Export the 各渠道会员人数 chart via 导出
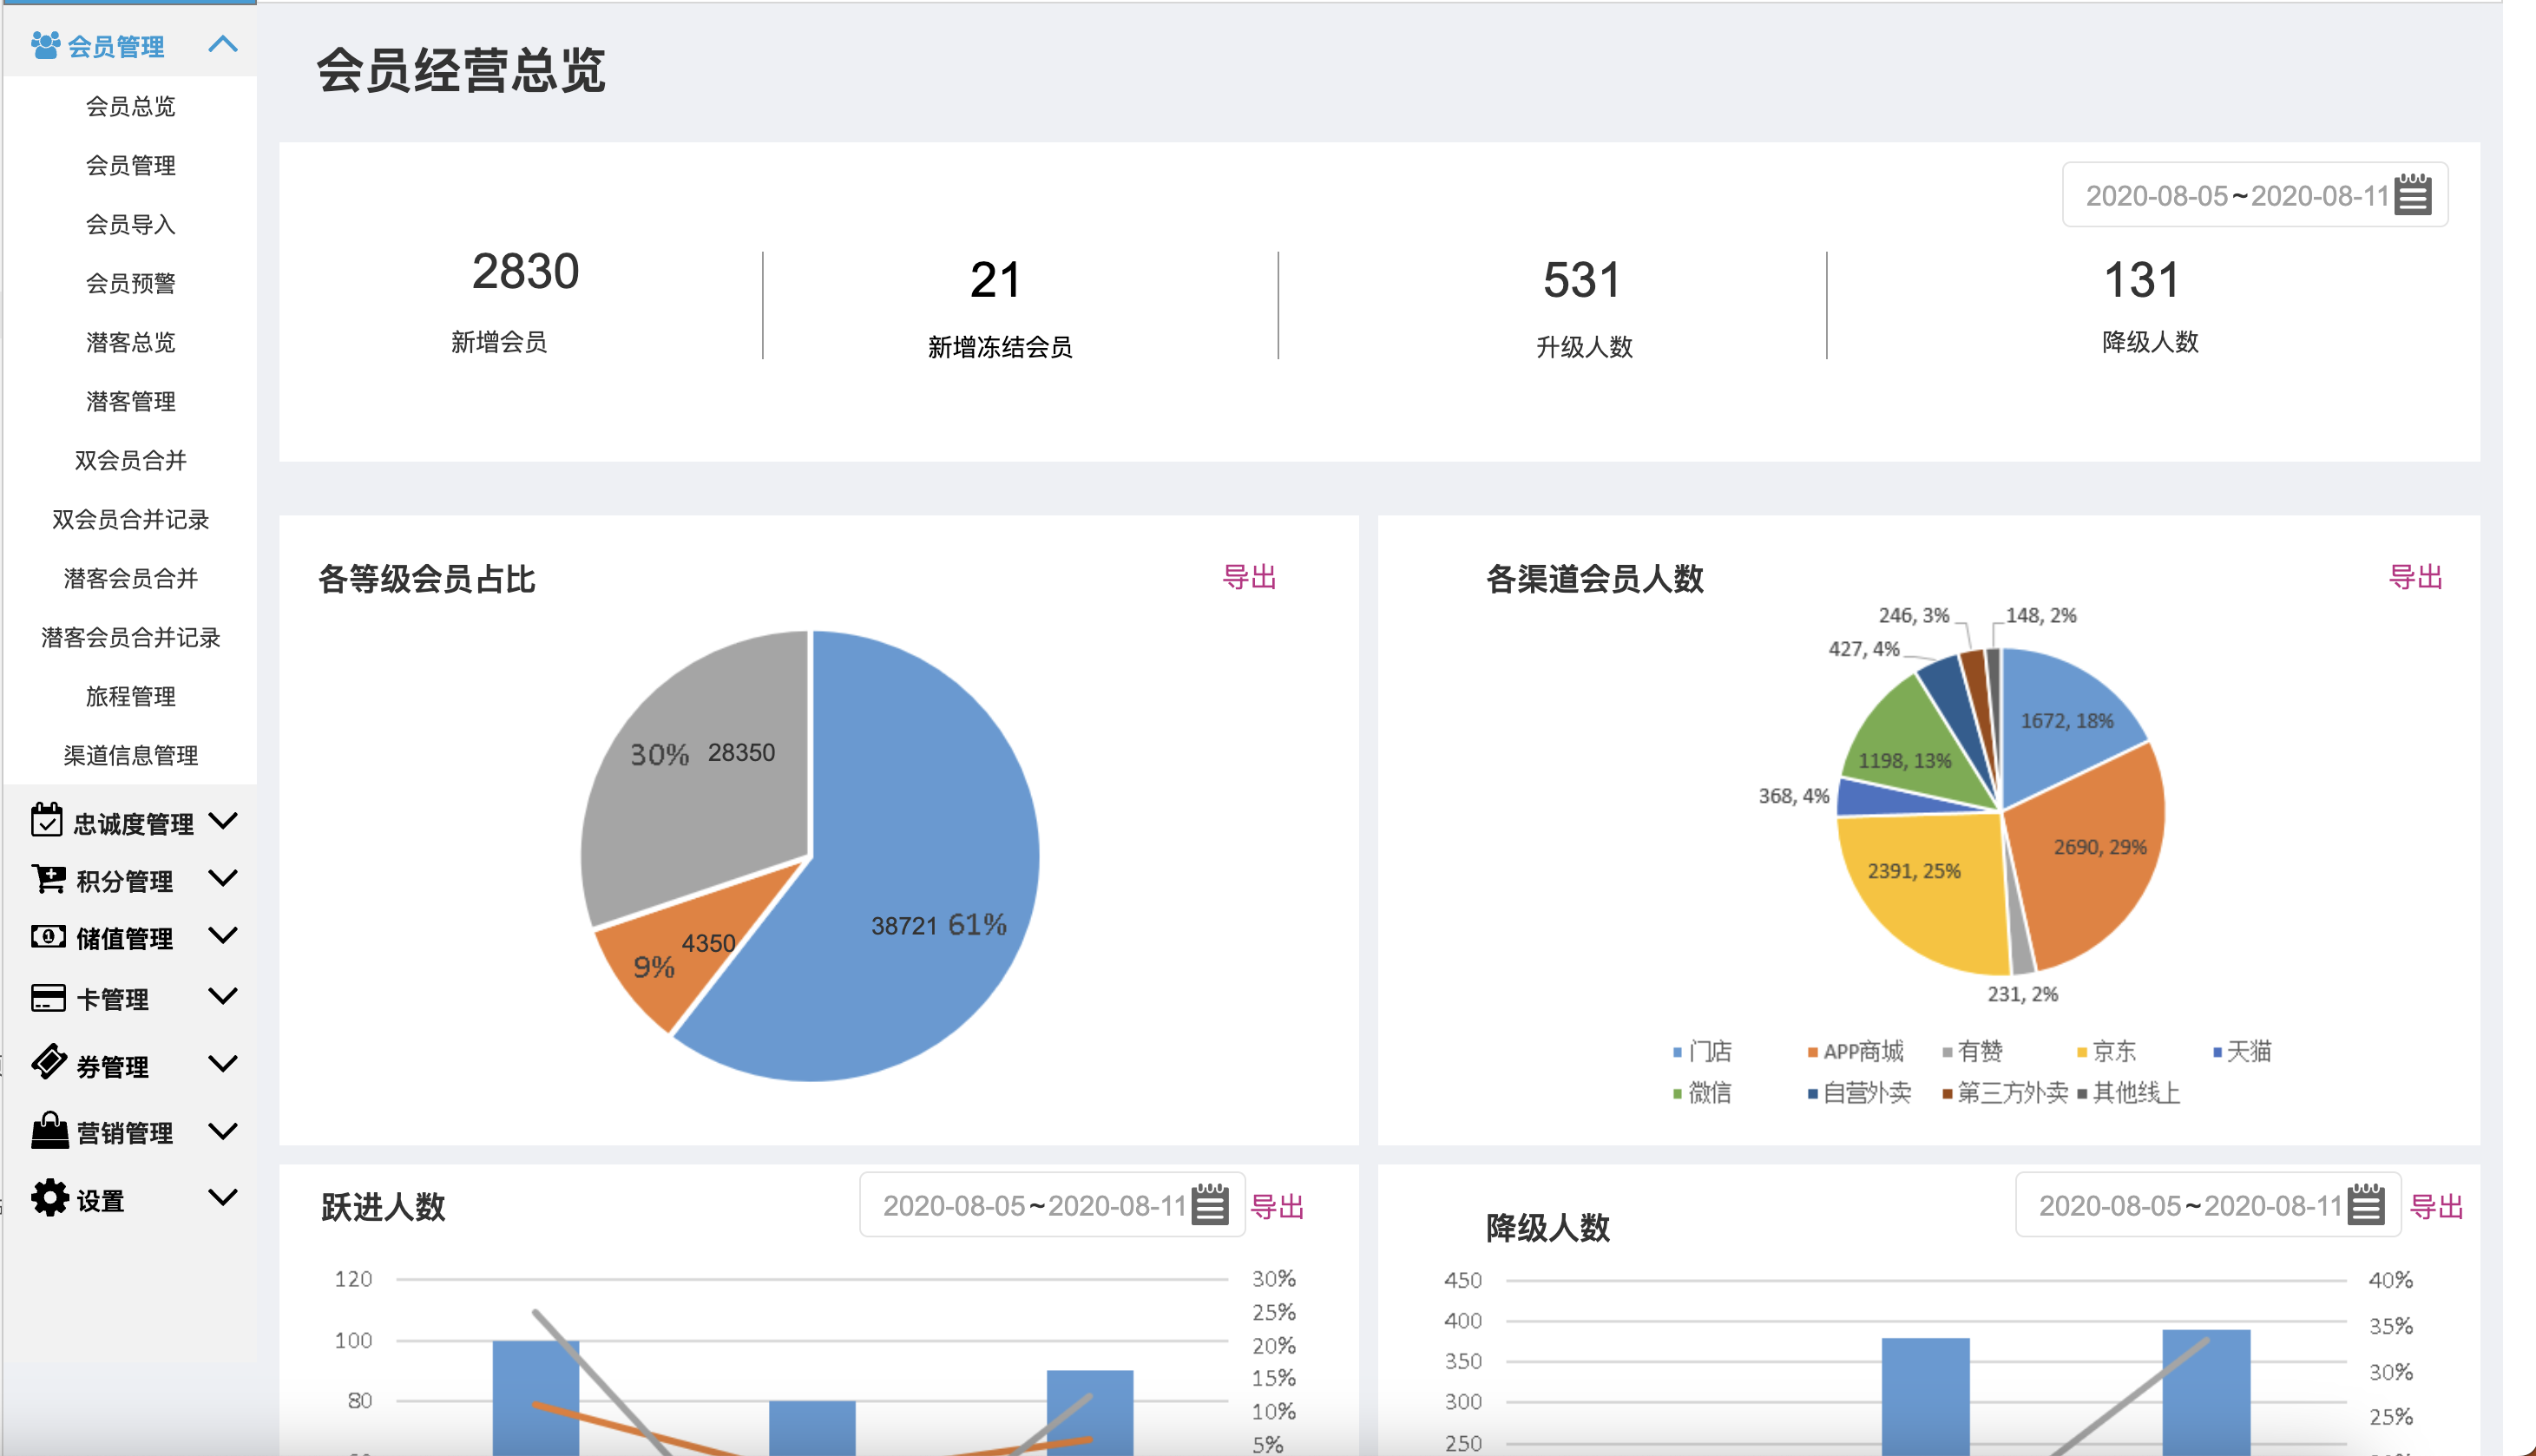 click(2415, 577)
